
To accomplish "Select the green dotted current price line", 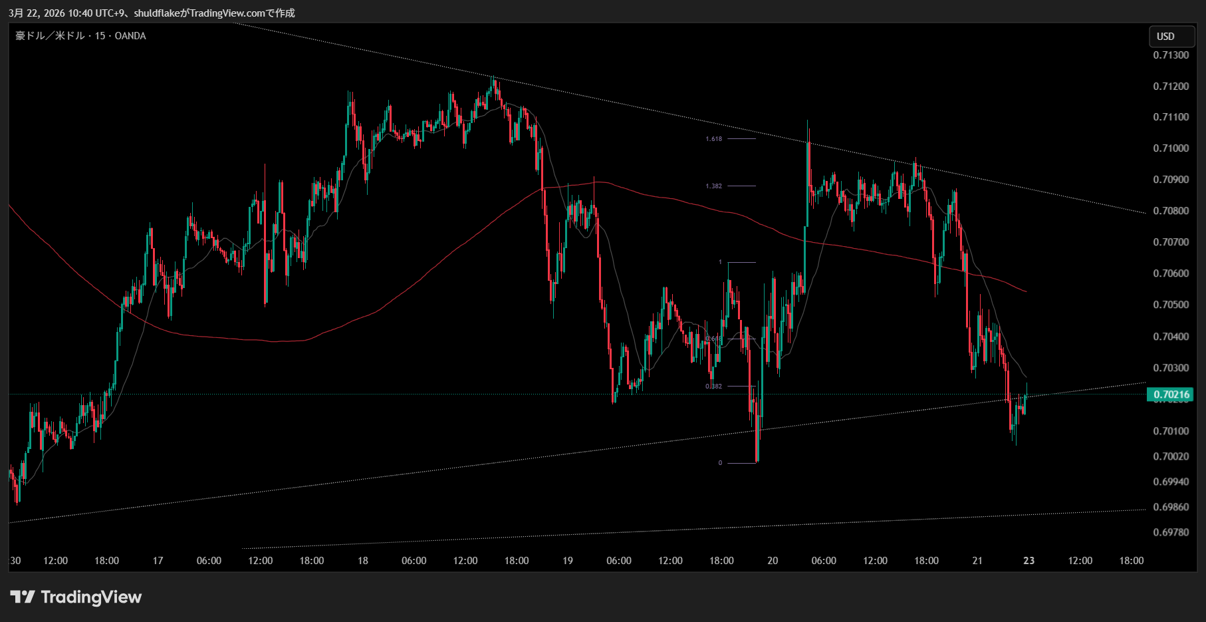I will tap(399, 394).
